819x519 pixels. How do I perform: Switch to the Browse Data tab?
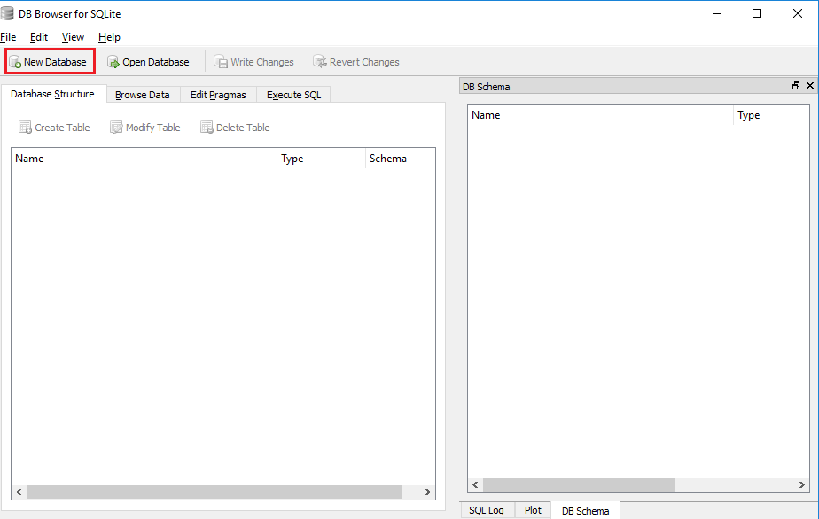coord(143,95)
